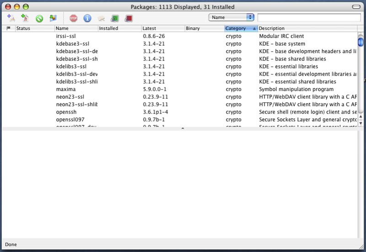
Task: Select the maxima package name
Action: click(66, 89)
